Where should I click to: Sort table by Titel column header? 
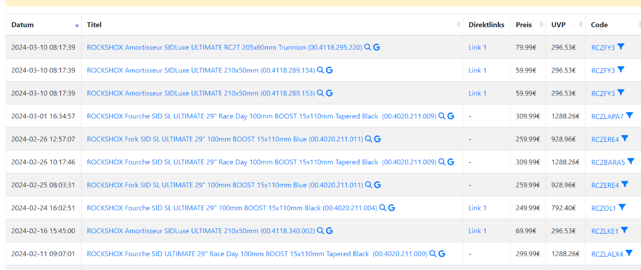click(94, 25)
